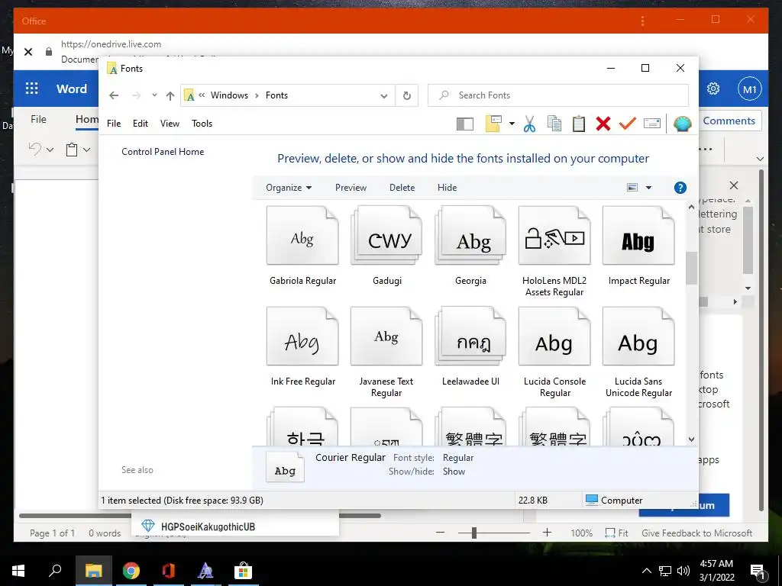782x586 pixels.
Task: Select the Lucida Console Regular font
Action: (554, 352)
